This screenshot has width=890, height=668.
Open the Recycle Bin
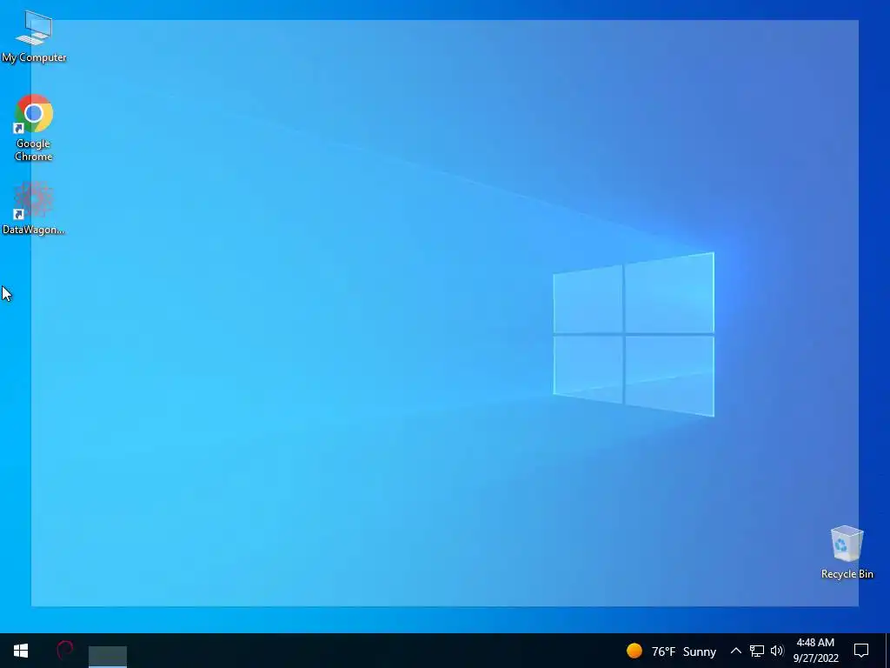pos(847,552)
